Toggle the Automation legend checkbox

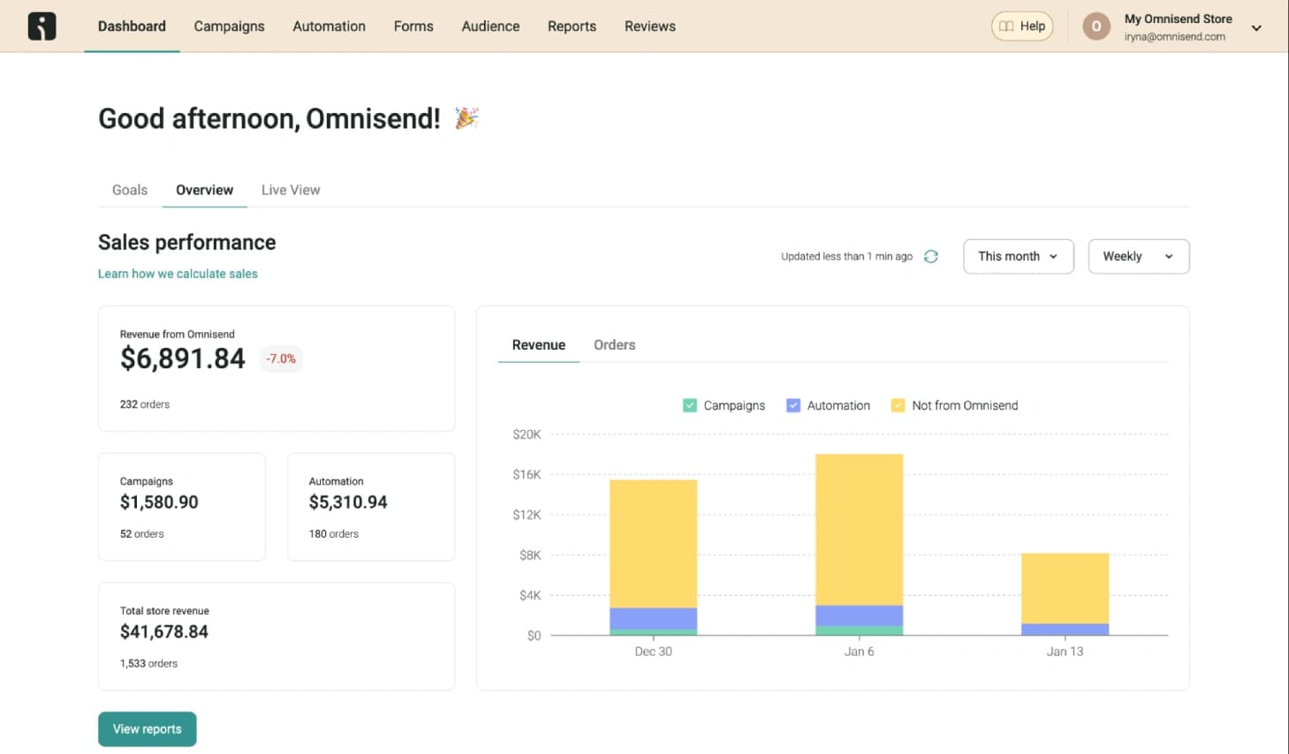[793, 405]
